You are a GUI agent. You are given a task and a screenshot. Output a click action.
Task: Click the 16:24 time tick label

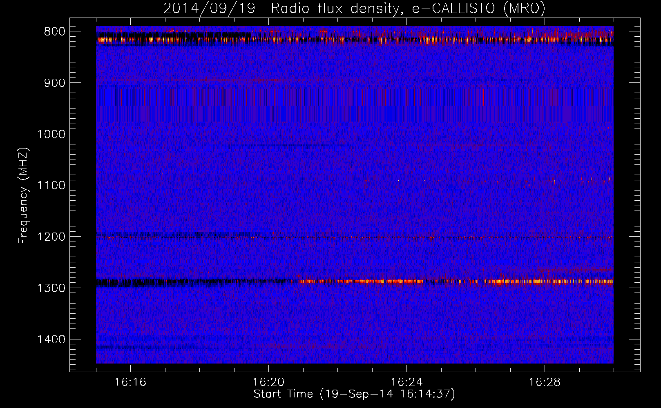click(x=406, y=382)
